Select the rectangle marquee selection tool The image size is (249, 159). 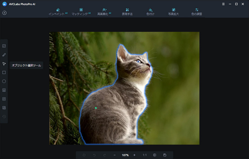(x=4, y=73)
